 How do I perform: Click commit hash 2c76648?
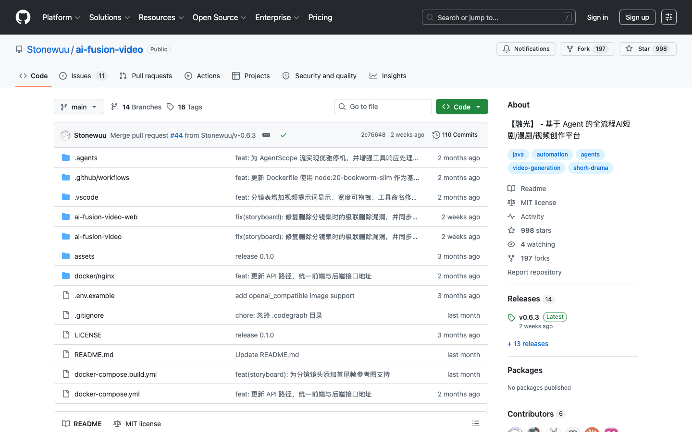(373, 135)
